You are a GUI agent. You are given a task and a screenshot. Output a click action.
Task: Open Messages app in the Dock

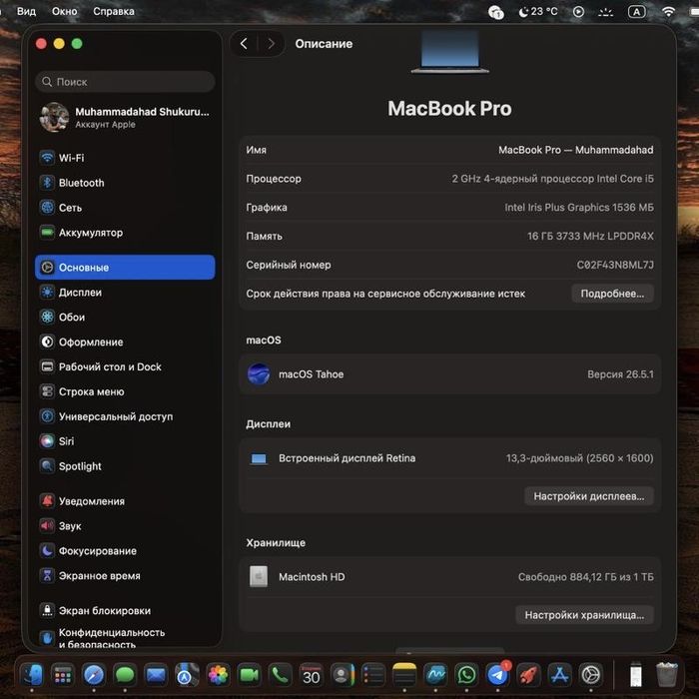click(125, 675)
